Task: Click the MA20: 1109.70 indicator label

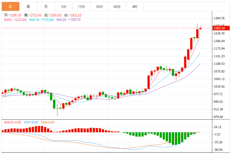Action: 69,20
